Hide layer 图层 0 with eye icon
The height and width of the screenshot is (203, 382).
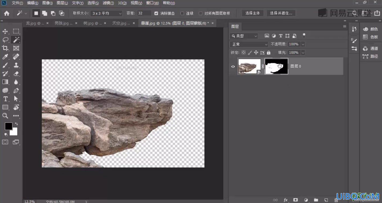click(x=233, y=66)
